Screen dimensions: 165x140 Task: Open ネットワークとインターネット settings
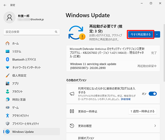tap(32, 68)
